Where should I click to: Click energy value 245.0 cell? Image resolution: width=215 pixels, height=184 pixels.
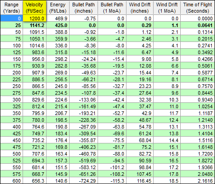(x=58, y=86)
